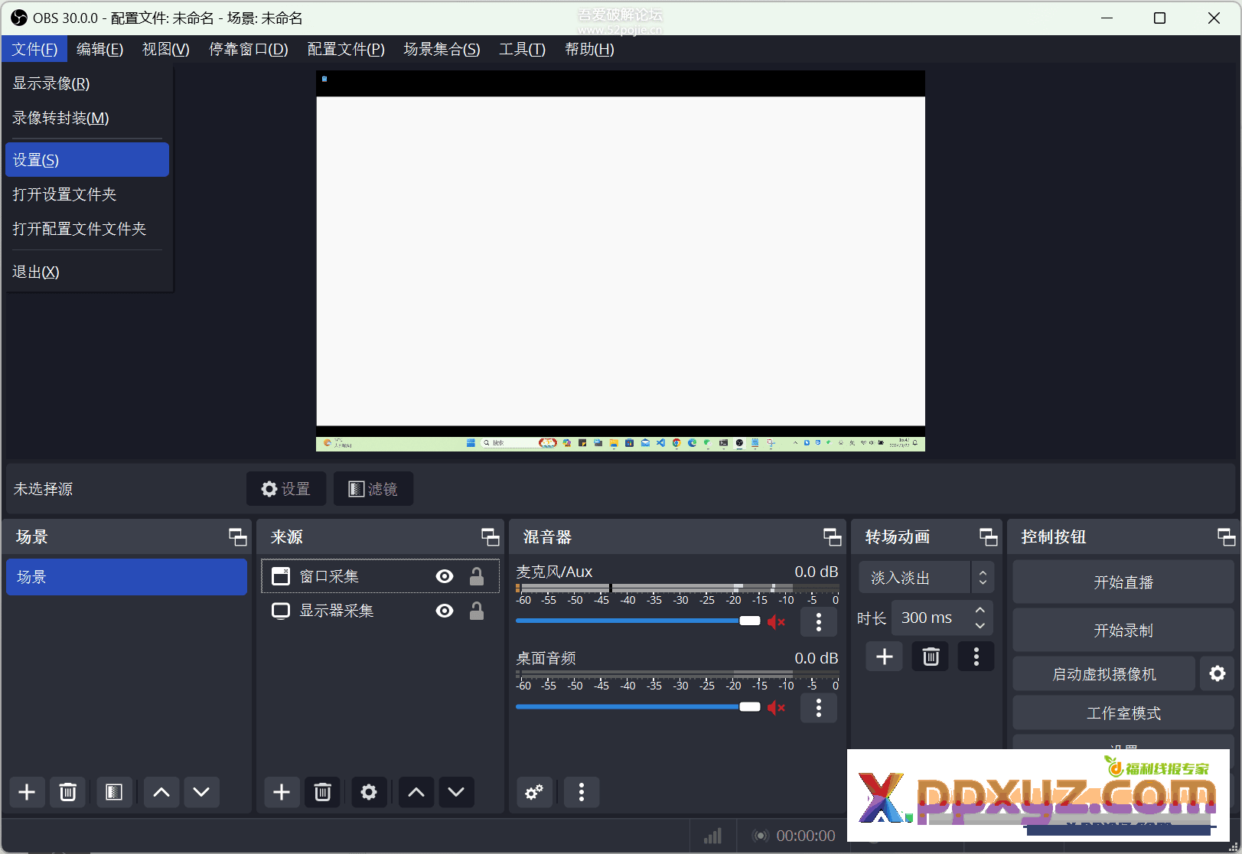
Task: Choose 打开设置文件夹 menu entry
Action: point(87,194)
